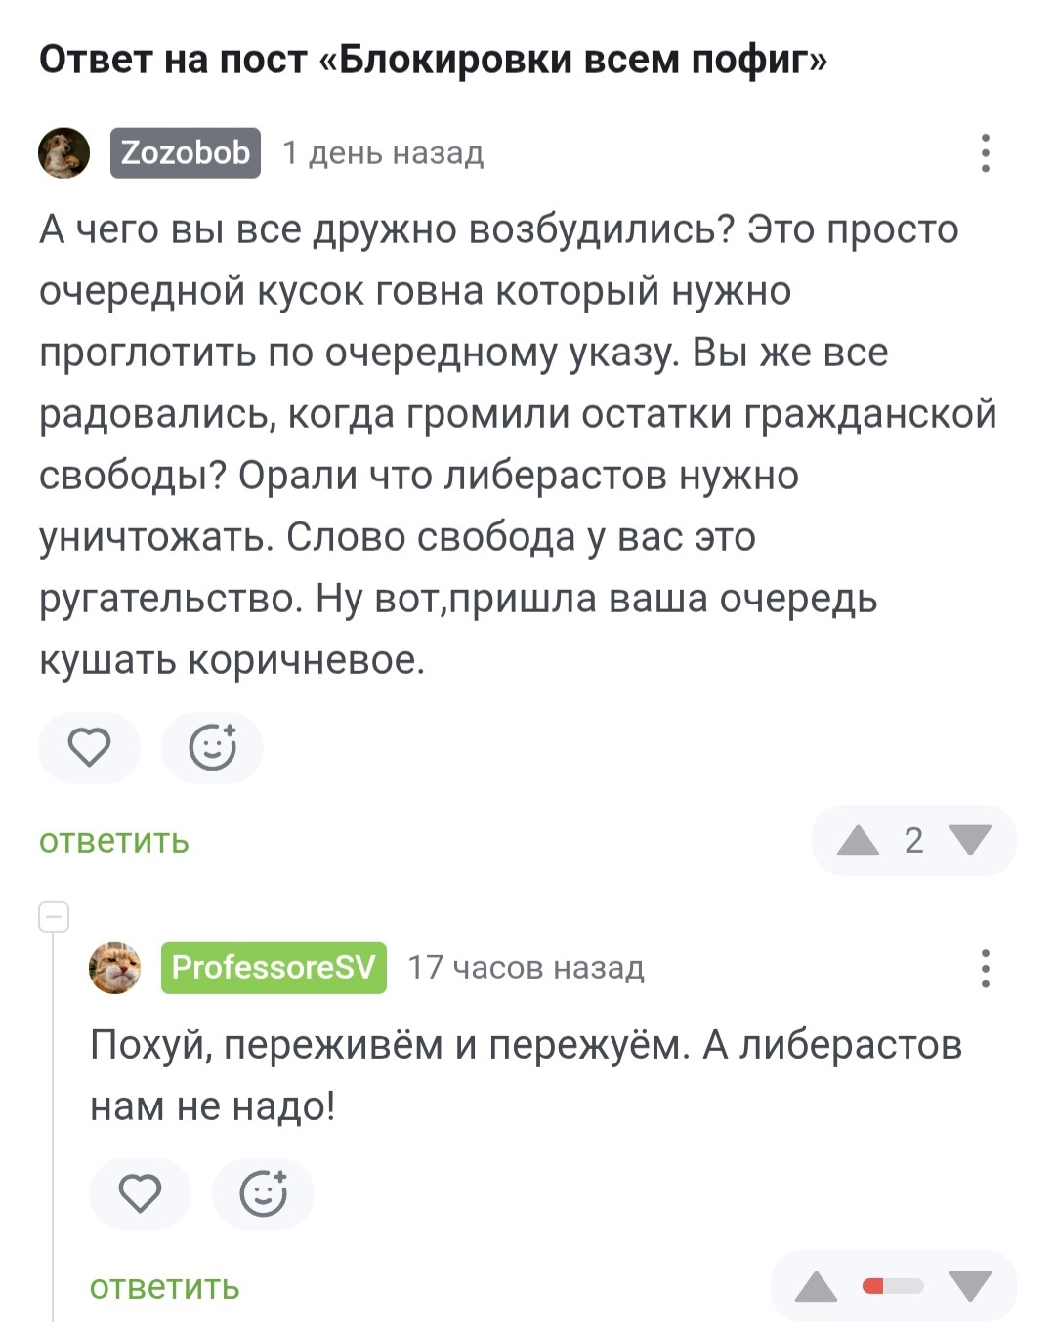The image size is (1055, 1334).
Task: Add emoji reaction to ProfessoreSV's reply
Action: (x=263, y=1193)
